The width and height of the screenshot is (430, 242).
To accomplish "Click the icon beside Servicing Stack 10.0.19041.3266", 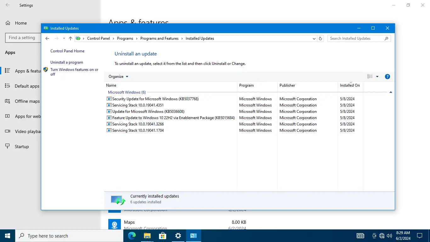I will point(109,124).
